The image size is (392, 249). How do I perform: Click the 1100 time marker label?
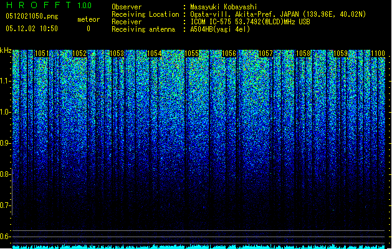pos(378,54)
